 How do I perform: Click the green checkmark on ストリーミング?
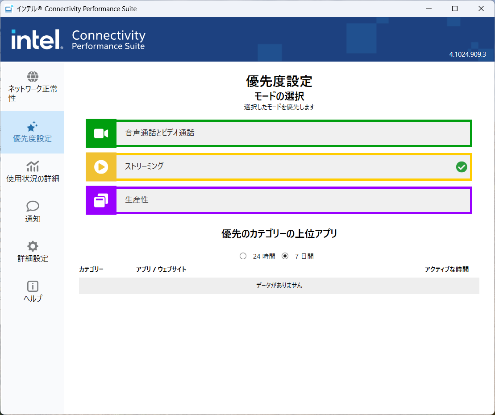(462, 167)
